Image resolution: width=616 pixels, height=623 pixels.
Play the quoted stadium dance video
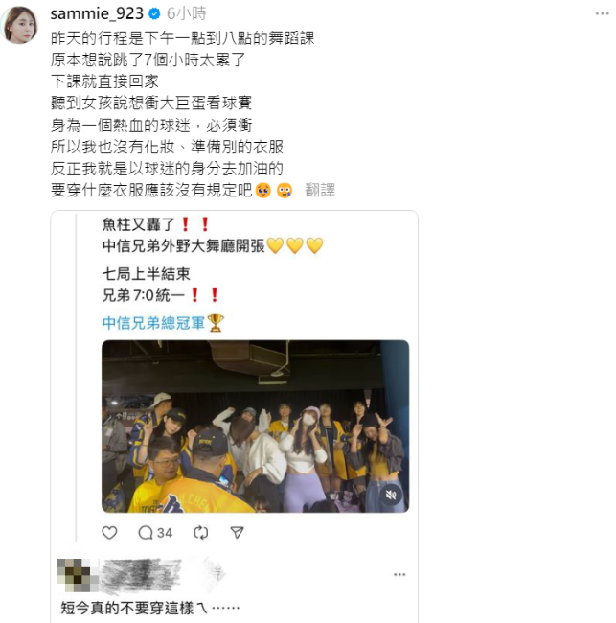coord(256,427)
